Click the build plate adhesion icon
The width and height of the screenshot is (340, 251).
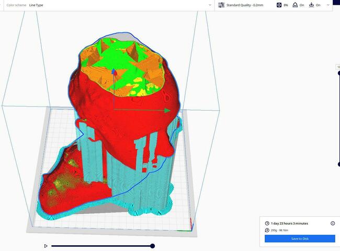[311, 5]
